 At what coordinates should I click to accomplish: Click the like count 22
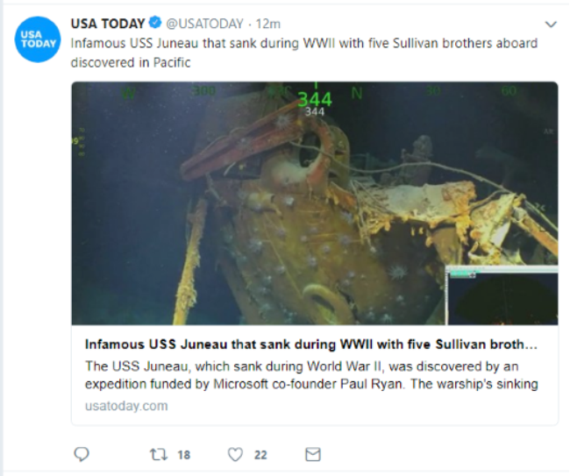pos(260,455)
